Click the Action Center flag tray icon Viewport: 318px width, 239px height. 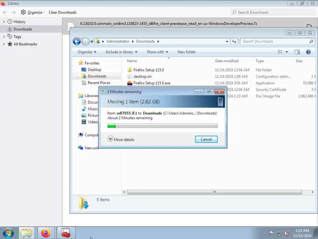coord(271,233)
